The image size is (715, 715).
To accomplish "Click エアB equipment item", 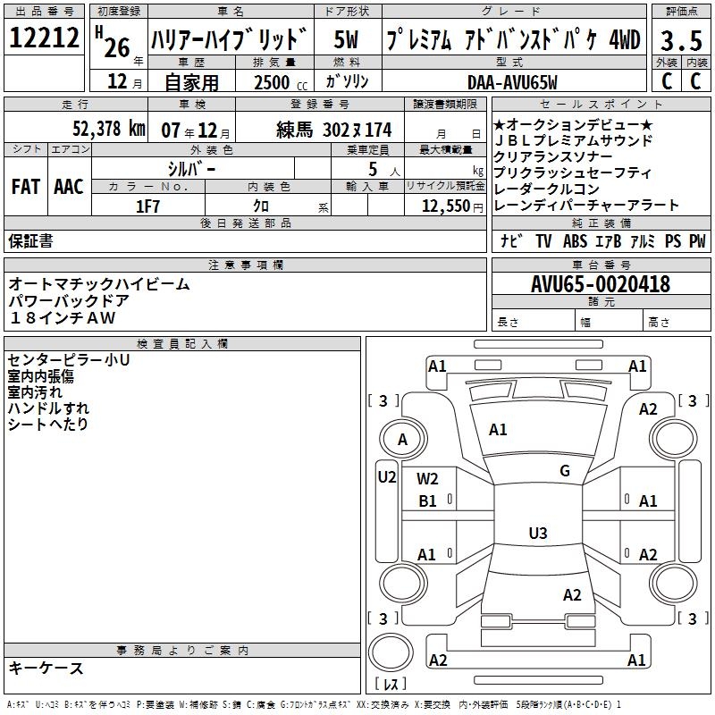I will click(x=609, y=241).
